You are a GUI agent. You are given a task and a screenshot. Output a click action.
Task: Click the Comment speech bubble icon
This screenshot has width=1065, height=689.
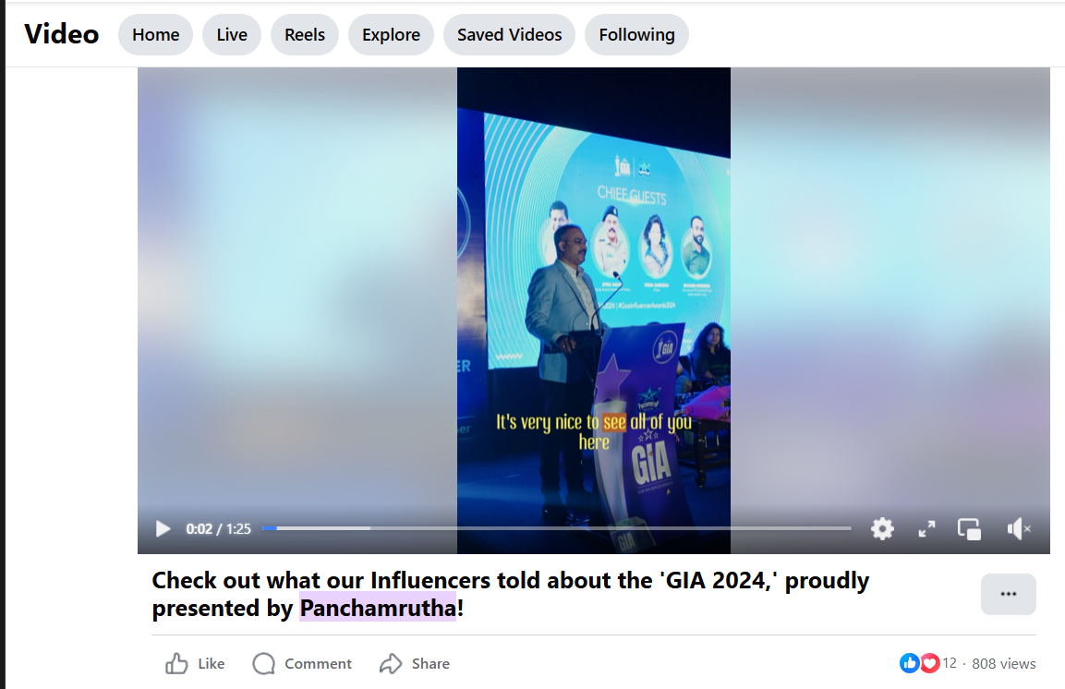[x=263, y=663]
